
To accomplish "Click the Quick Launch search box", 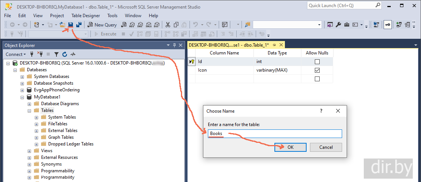I will 344,5.
